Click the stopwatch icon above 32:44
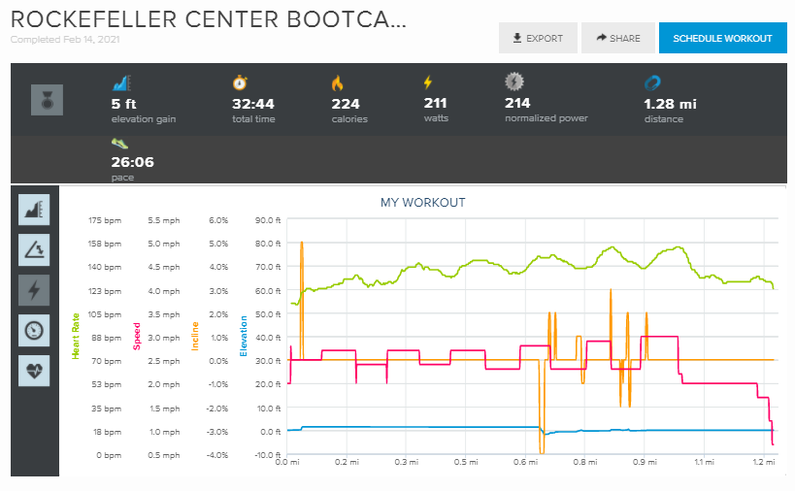 pyautogui.click(x=240, y=82)
